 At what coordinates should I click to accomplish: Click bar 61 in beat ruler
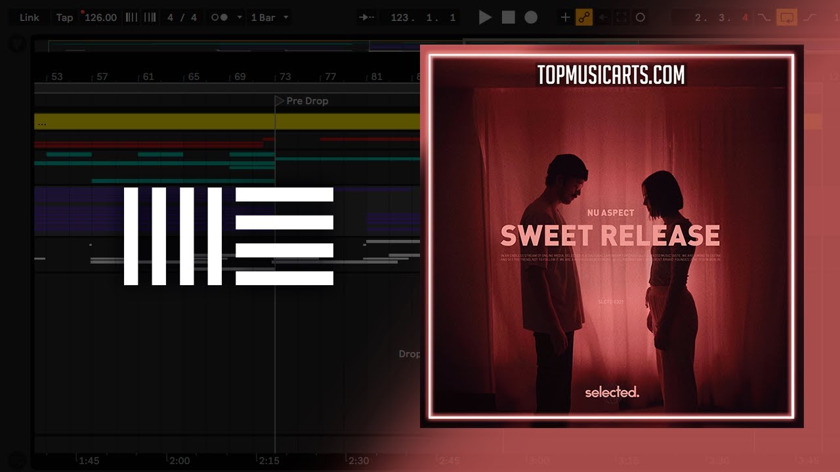(148, 77)
